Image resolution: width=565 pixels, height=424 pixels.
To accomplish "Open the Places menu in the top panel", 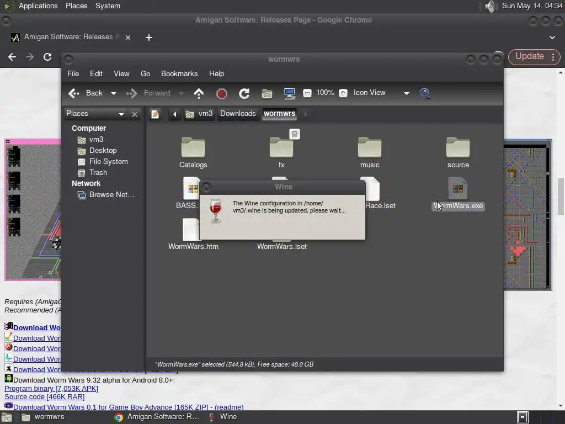I will (76, 6).
